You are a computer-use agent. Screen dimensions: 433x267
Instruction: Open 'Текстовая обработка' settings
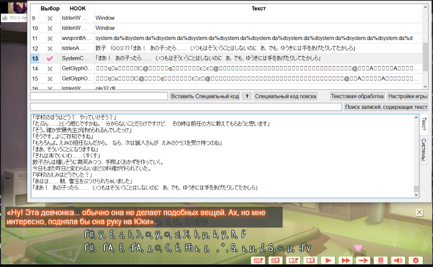click(357, 96)
